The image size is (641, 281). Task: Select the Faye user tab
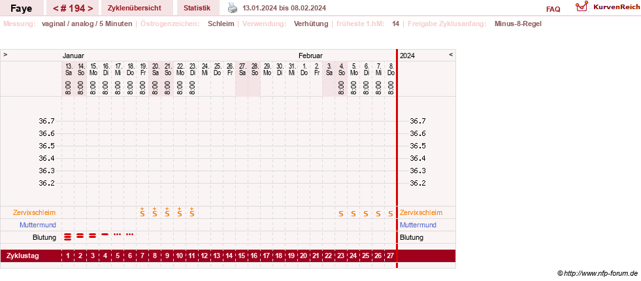pyautogui.click(x=22, y=8)
